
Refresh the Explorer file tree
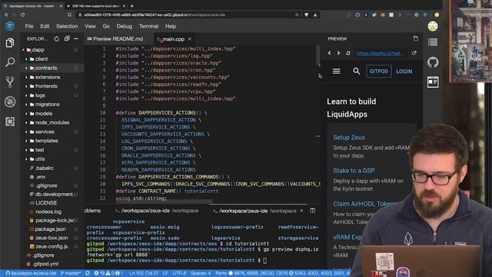point(56,39)
